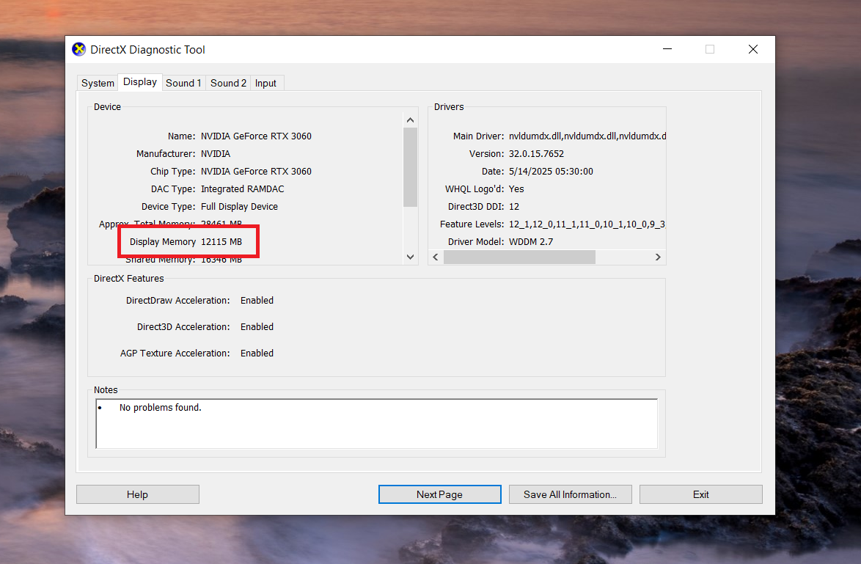Click the Device panel vertical scrollbar thumb

410,166
